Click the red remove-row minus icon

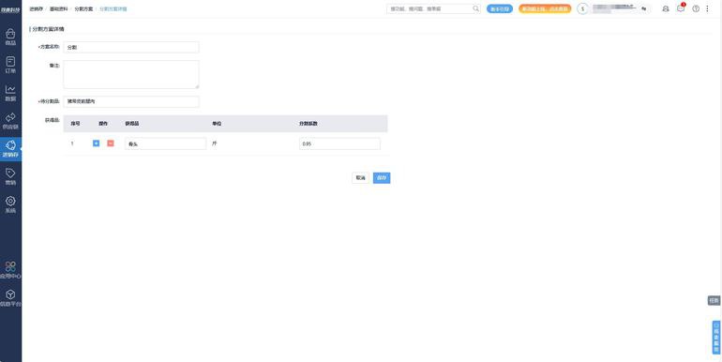click(x=111, y=143)
